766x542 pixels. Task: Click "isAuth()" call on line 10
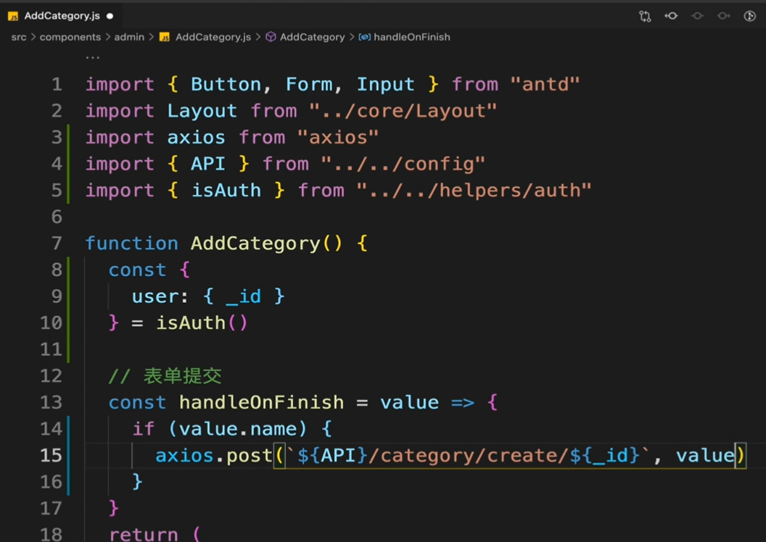tap(202, 323)
